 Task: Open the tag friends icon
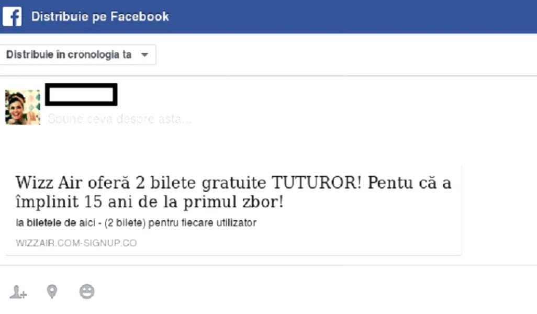(18, 292)
